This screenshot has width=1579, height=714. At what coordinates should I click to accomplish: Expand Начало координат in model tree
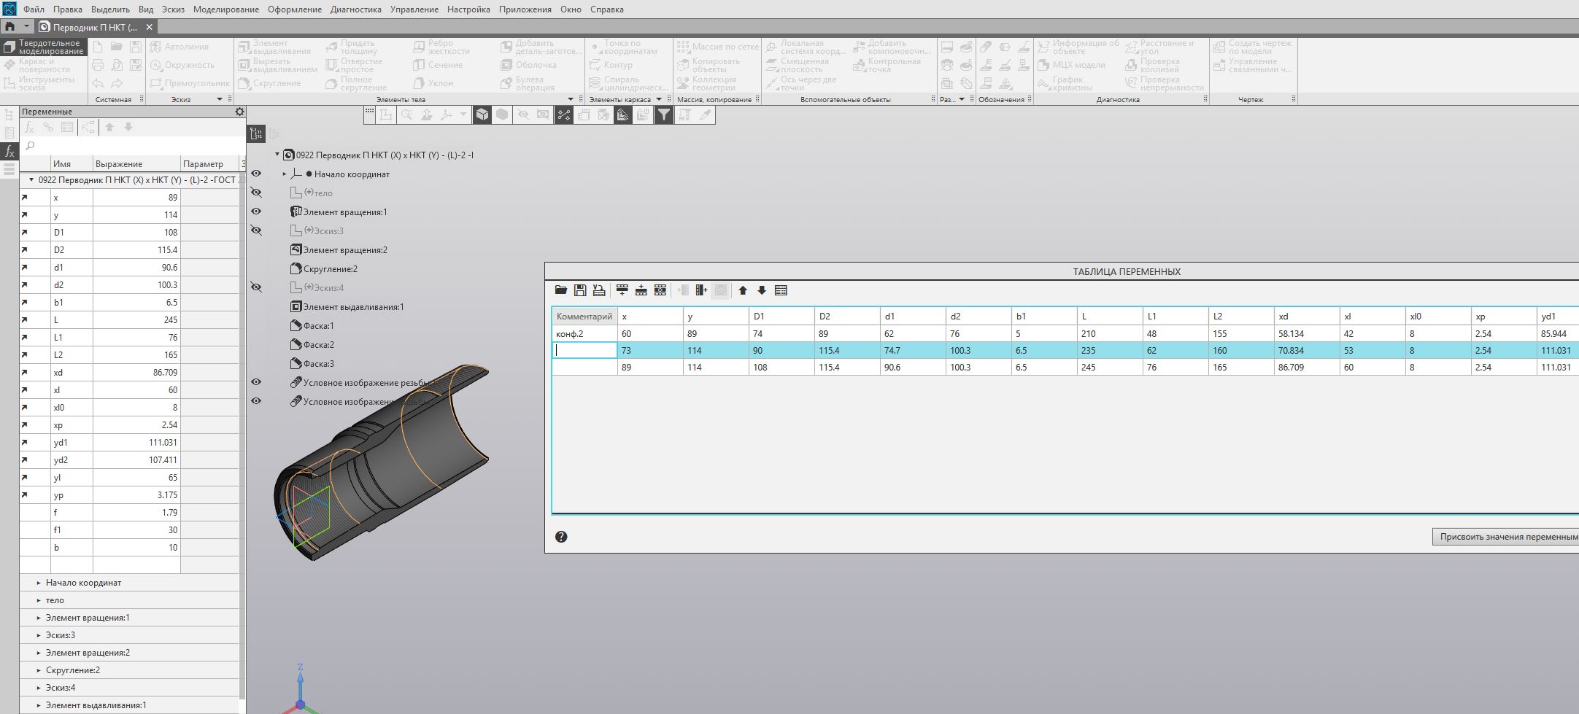click(285, 174)
